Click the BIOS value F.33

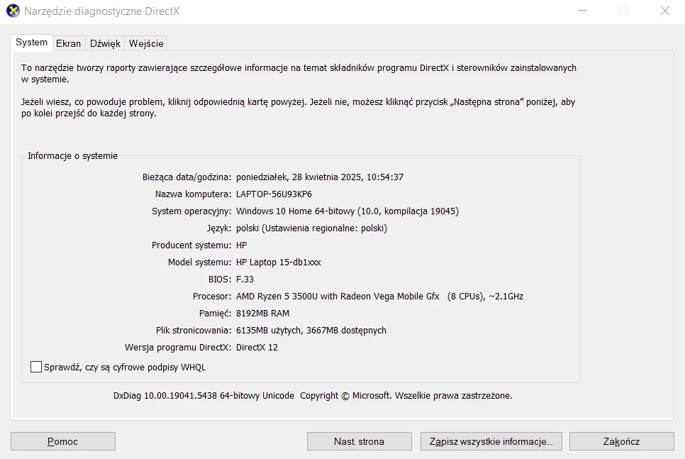click(x=245, y=280)
